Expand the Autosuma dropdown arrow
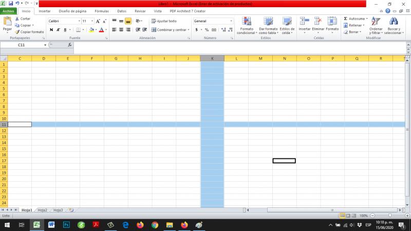 pyautogui.click(x=367, y=19)
